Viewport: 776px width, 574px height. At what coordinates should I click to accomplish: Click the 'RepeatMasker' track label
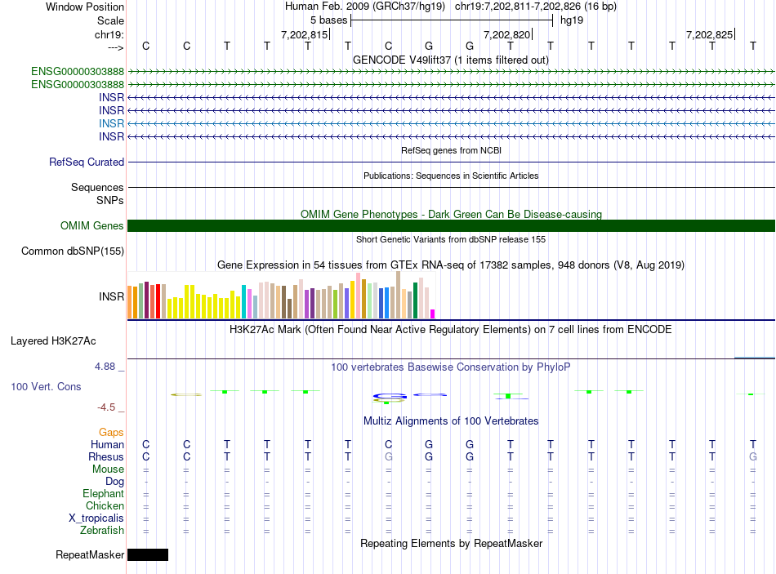tap(90, 554)
